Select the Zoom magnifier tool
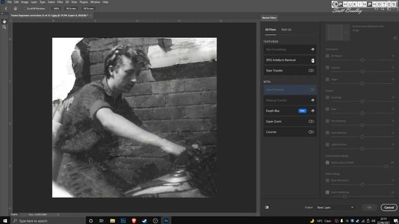The width and height of the screenshot is (399, 224). click(4, 27)
